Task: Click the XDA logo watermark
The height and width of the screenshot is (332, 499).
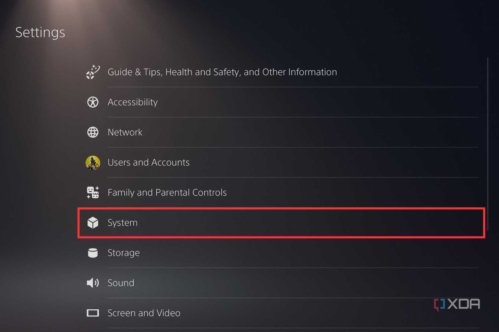Action: coord(457,303)
